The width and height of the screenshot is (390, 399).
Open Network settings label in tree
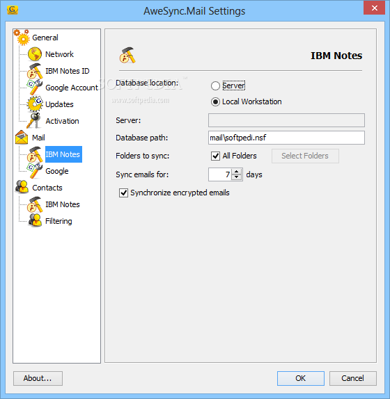59,54
